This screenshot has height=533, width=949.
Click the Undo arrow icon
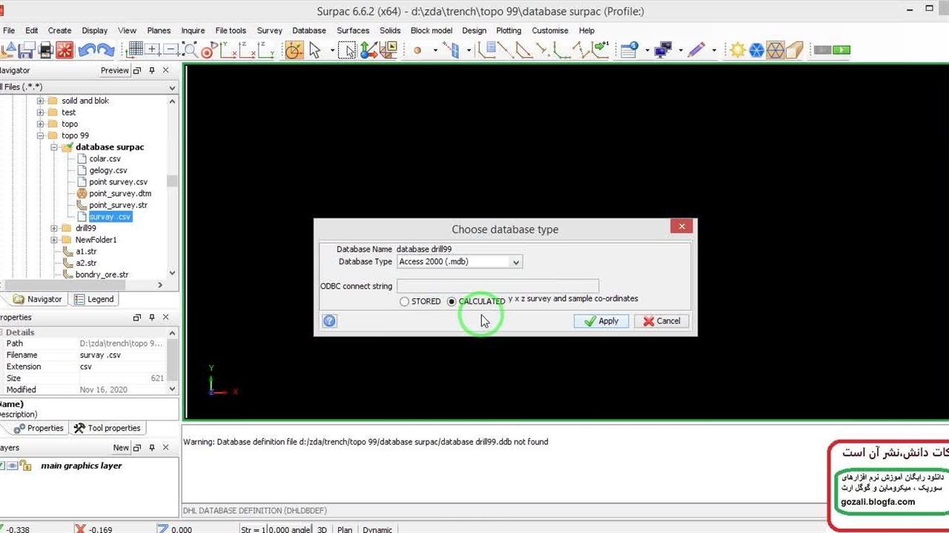tap(86, 50)
